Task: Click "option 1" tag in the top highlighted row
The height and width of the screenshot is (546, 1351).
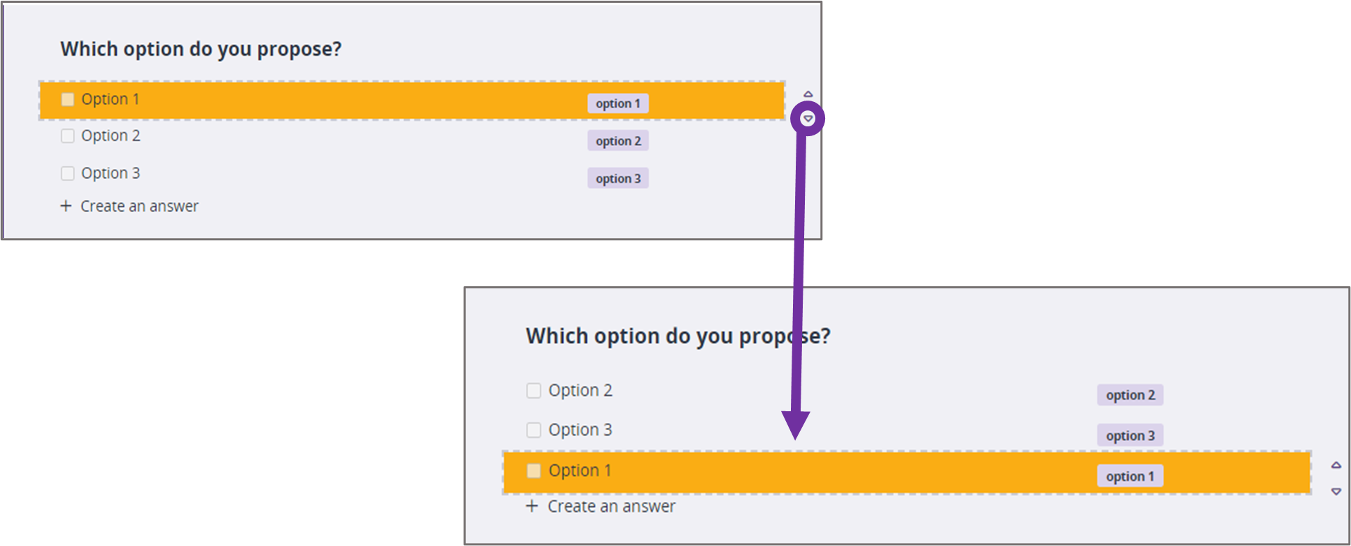Action: [x=617, y=103]
